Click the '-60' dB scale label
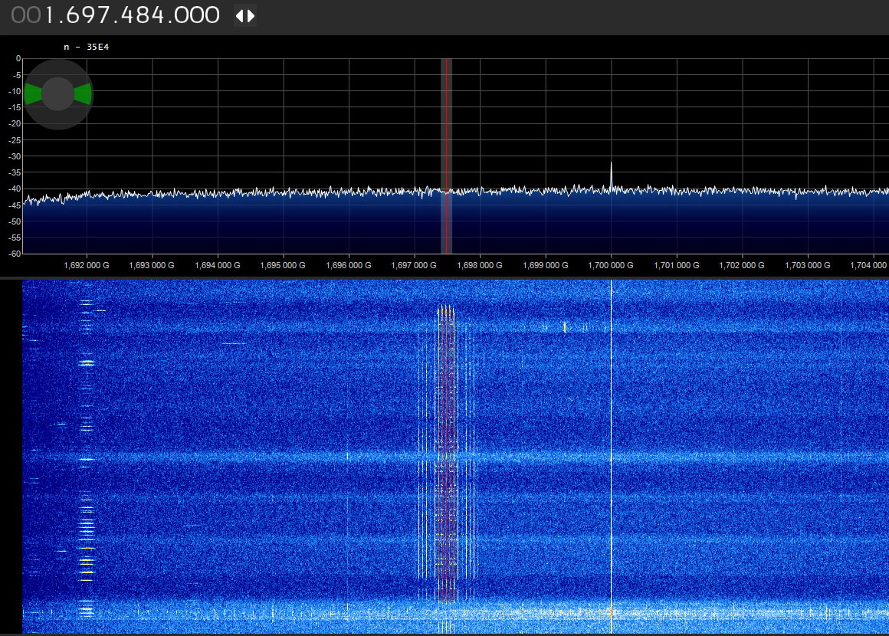 point(15,254)
